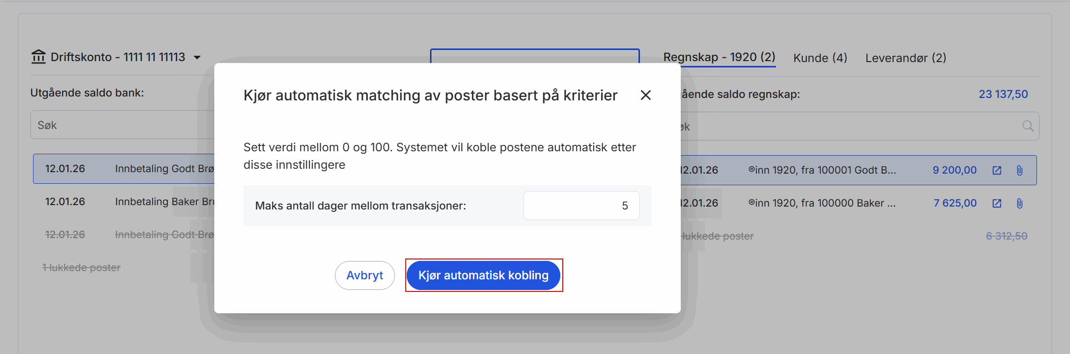The width and height of the screenshot is (1070, 354).
Task: Click the bank Søk search field
Action: (121, 125)
